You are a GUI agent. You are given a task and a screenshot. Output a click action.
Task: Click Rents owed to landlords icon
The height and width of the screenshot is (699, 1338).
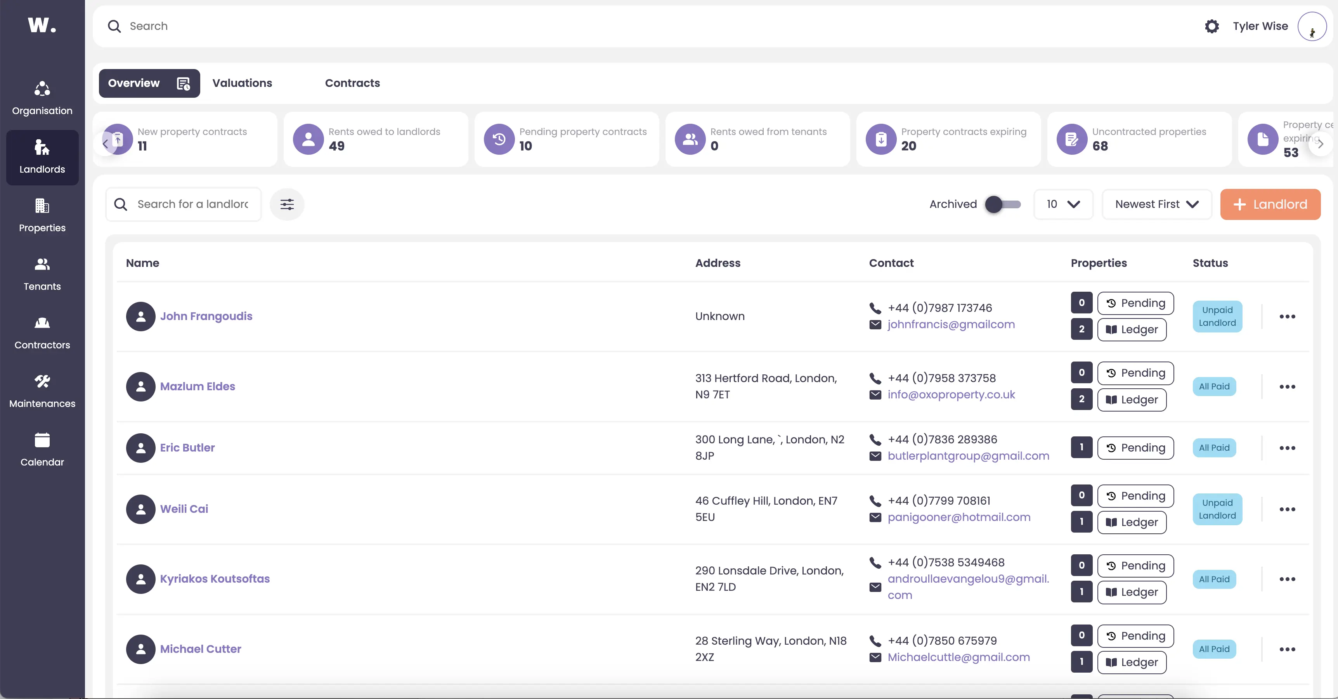(308, 138)
